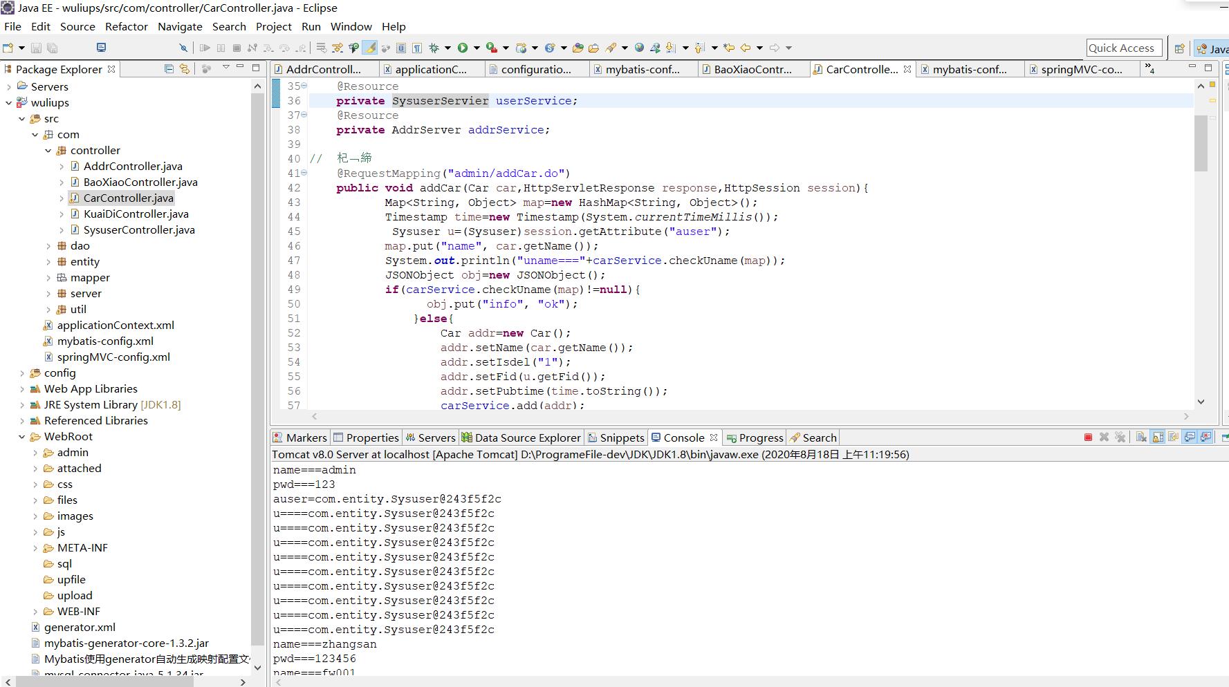The height and width of the screenshot is (687, 1229).
Task: Remove Launch gray X in Console
Action: 1104,437
